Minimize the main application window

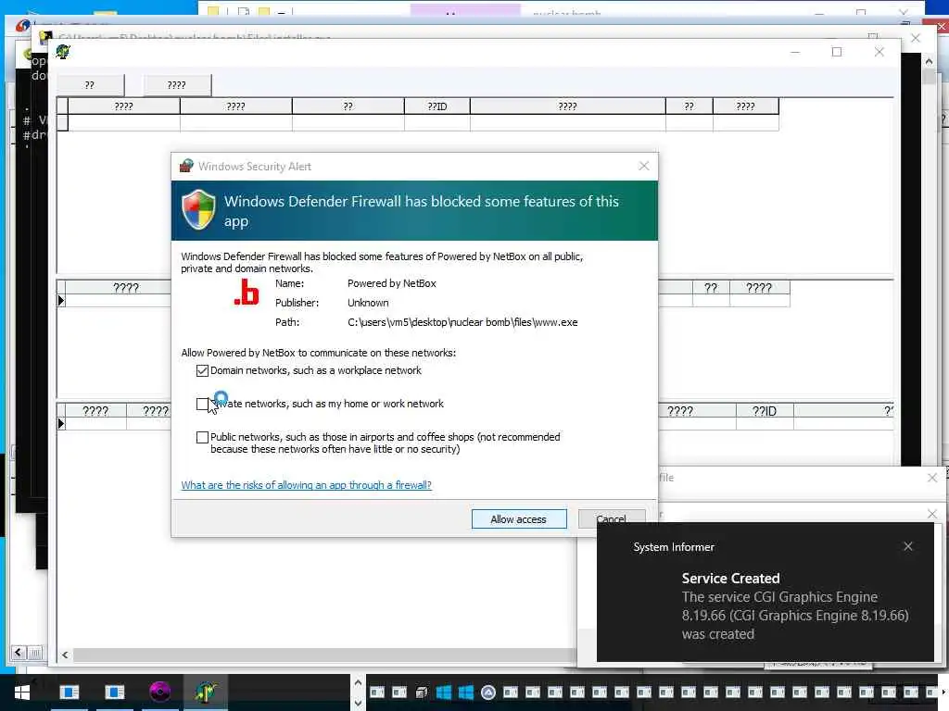795,52
